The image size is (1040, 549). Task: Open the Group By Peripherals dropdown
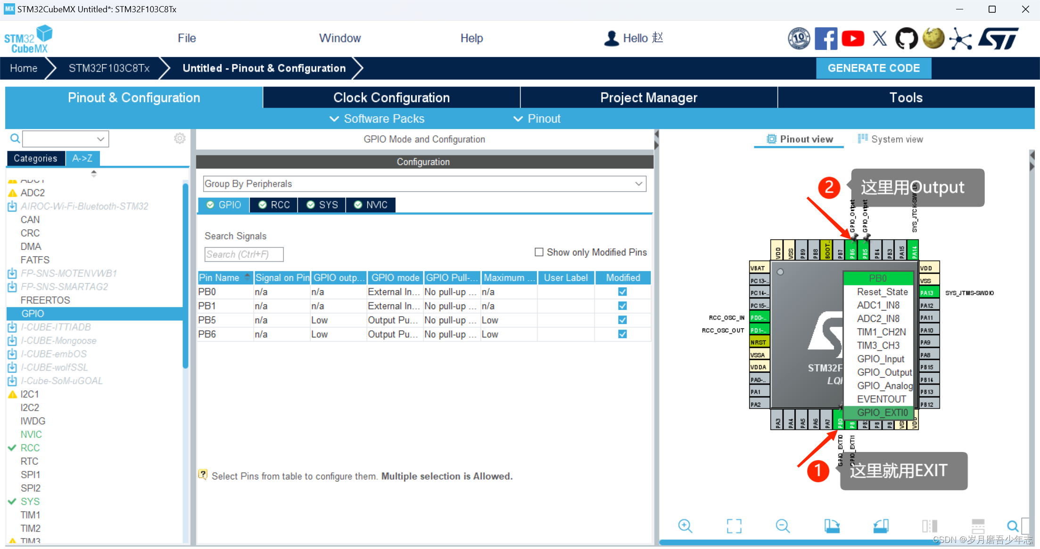point(424,184)
